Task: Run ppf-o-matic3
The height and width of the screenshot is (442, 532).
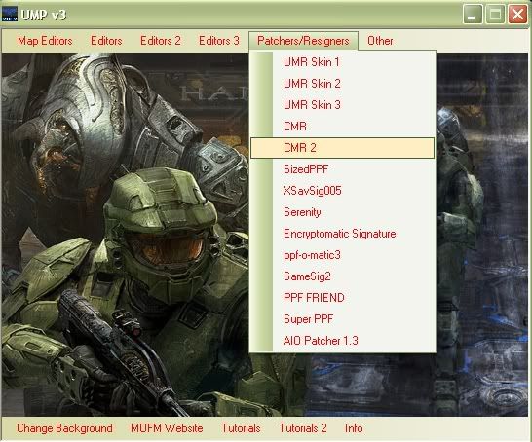Action: click(x=342, y=255)
